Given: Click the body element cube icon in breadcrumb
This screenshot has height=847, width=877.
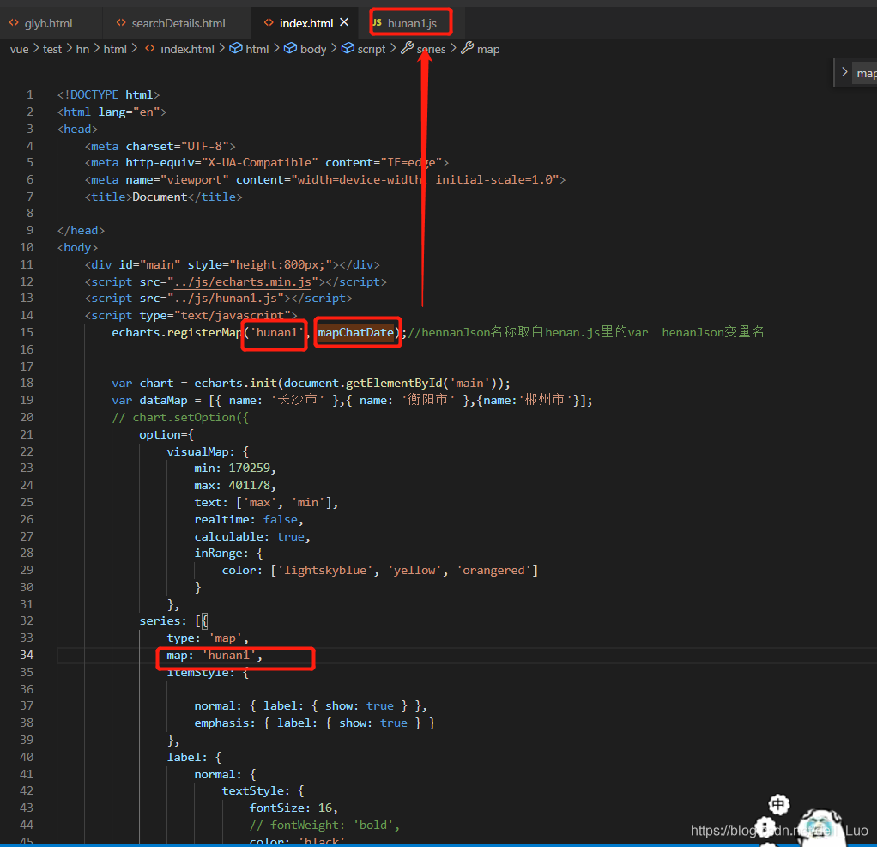Looking at the screenshot, I should click(290, 49).
